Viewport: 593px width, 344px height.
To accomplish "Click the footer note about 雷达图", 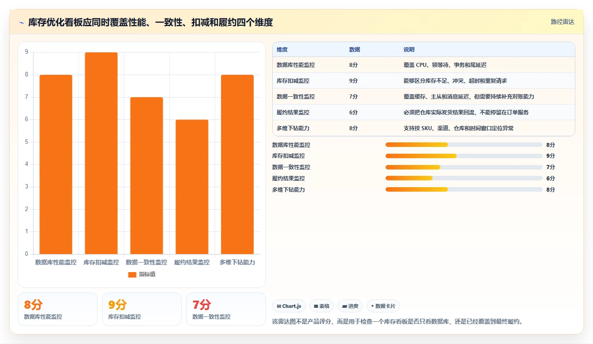I will click(x=397, y=322).
